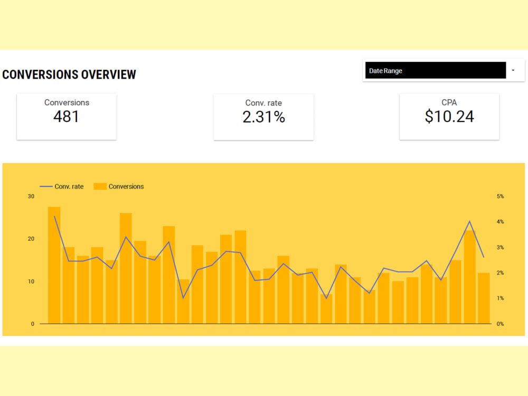Click the Conv. rate legend line swatch

click(46, 186)
